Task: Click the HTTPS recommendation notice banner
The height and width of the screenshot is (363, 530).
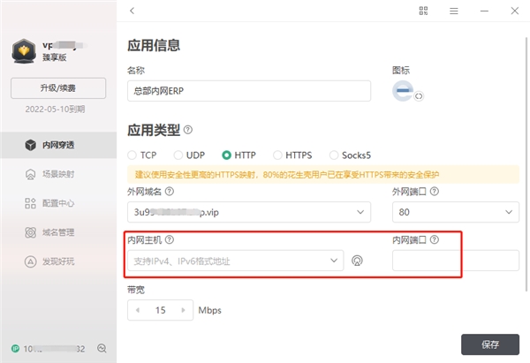Action: [x=323, y=174]
